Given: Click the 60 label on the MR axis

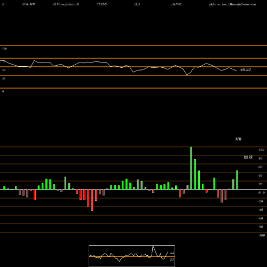Looking at the screenshot, I should (261, 167).
